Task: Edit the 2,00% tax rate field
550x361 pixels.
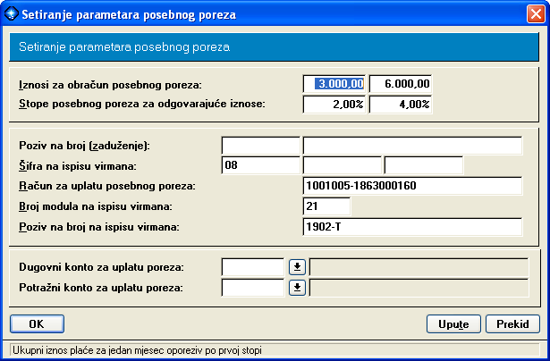Action: click(334, 105)
